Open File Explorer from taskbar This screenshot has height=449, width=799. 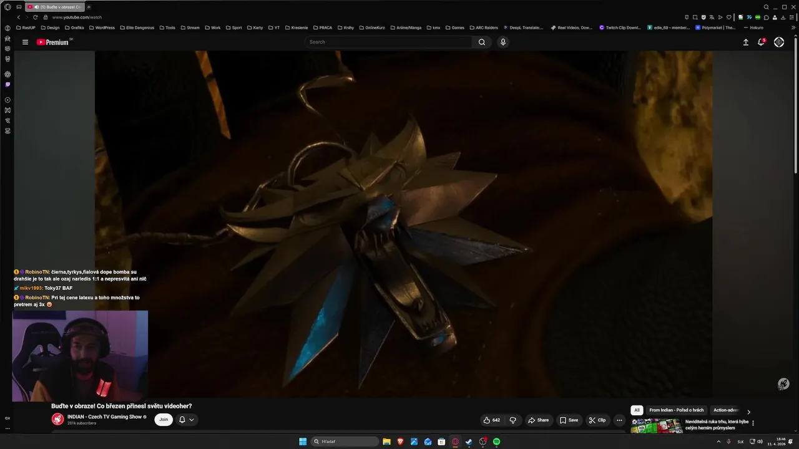386,442
